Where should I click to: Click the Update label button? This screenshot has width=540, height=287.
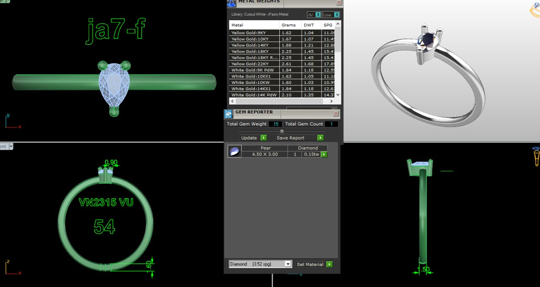point(249,138)
